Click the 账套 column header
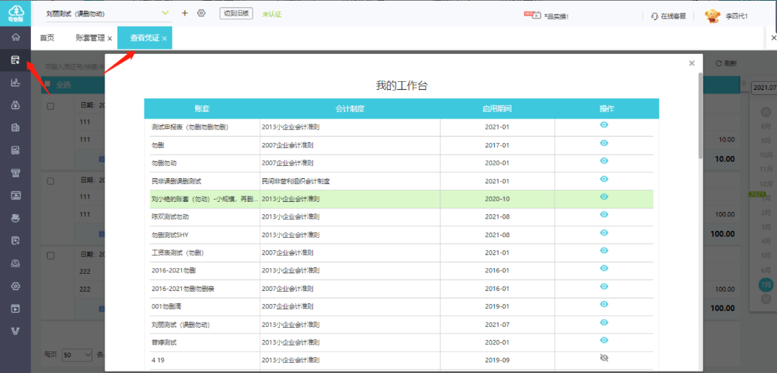Screen dimensions: 777x373 pyautogui.click(x=202, y=109)
